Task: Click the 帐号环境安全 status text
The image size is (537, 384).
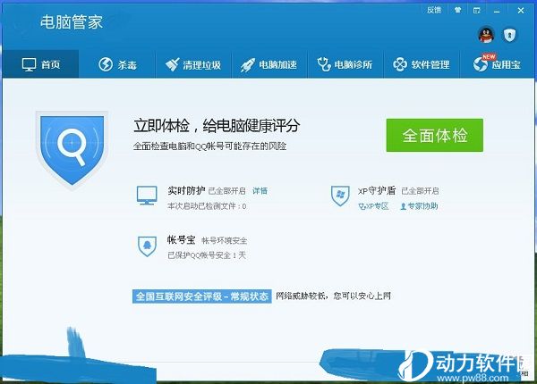Action: click(x=225, y=240)
